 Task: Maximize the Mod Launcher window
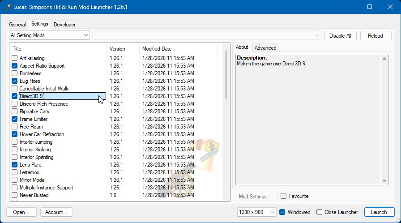click(x=370, y=7)
